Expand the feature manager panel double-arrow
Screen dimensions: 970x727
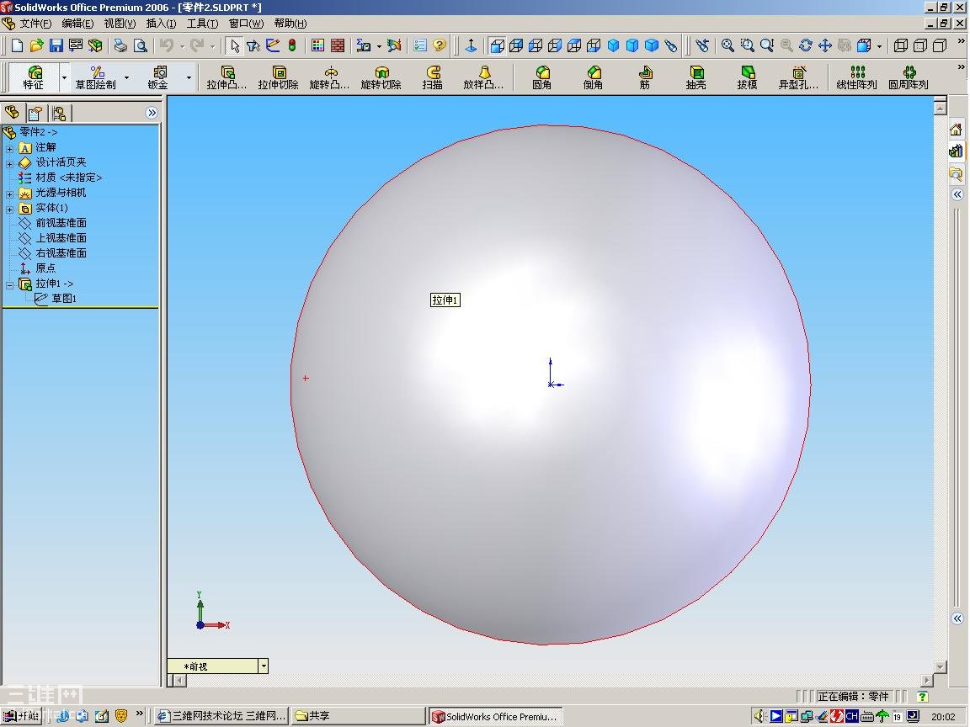tap(152, 113)
